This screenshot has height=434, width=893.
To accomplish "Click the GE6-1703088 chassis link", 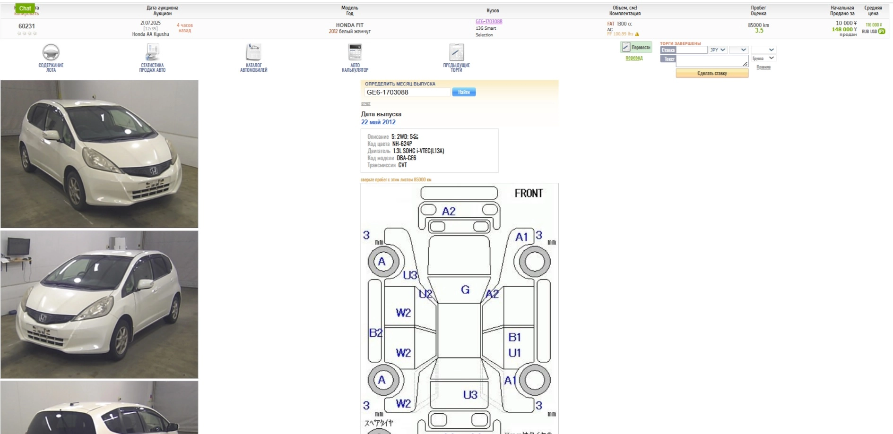I will tap(489, 22).
